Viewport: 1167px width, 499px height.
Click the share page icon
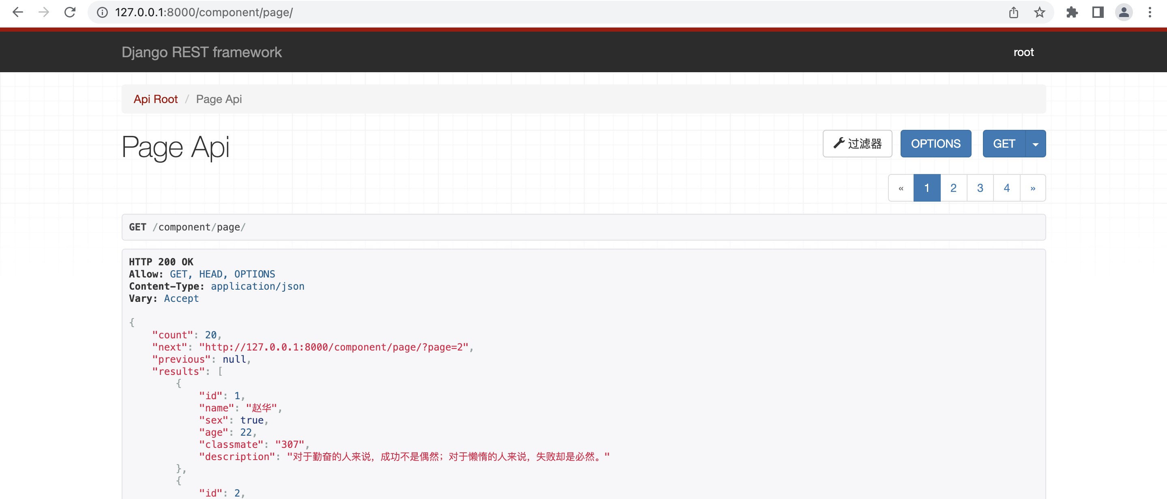coord(1013,12)
